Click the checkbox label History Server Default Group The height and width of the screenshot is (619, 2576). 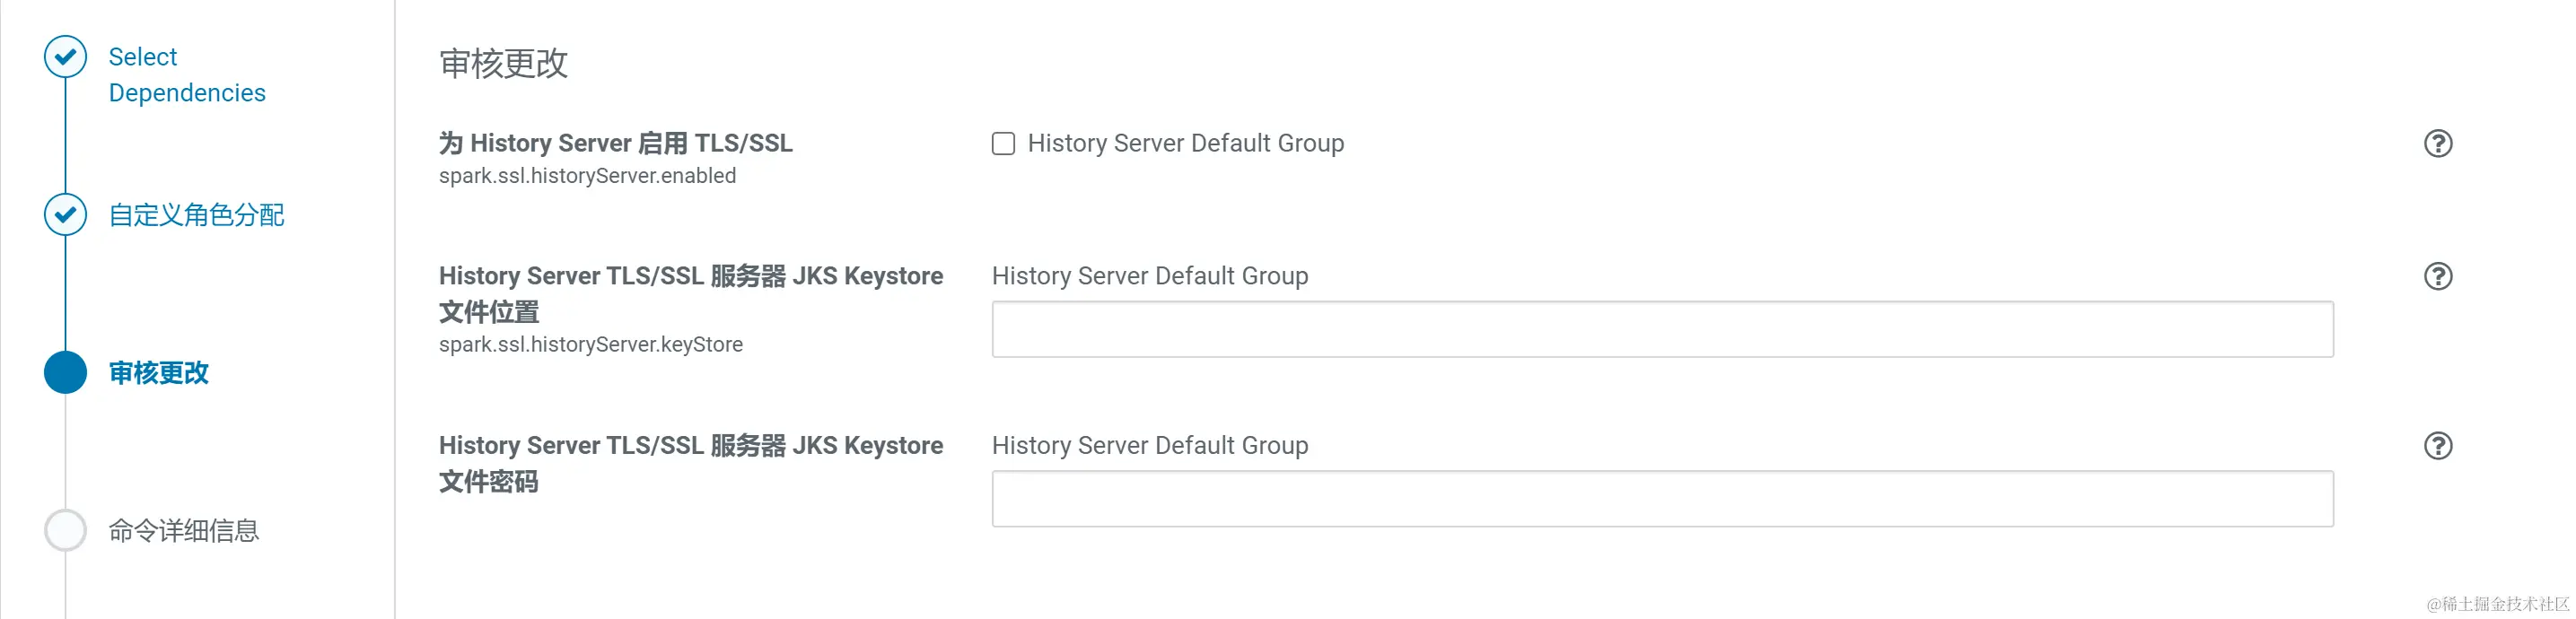1186,144
